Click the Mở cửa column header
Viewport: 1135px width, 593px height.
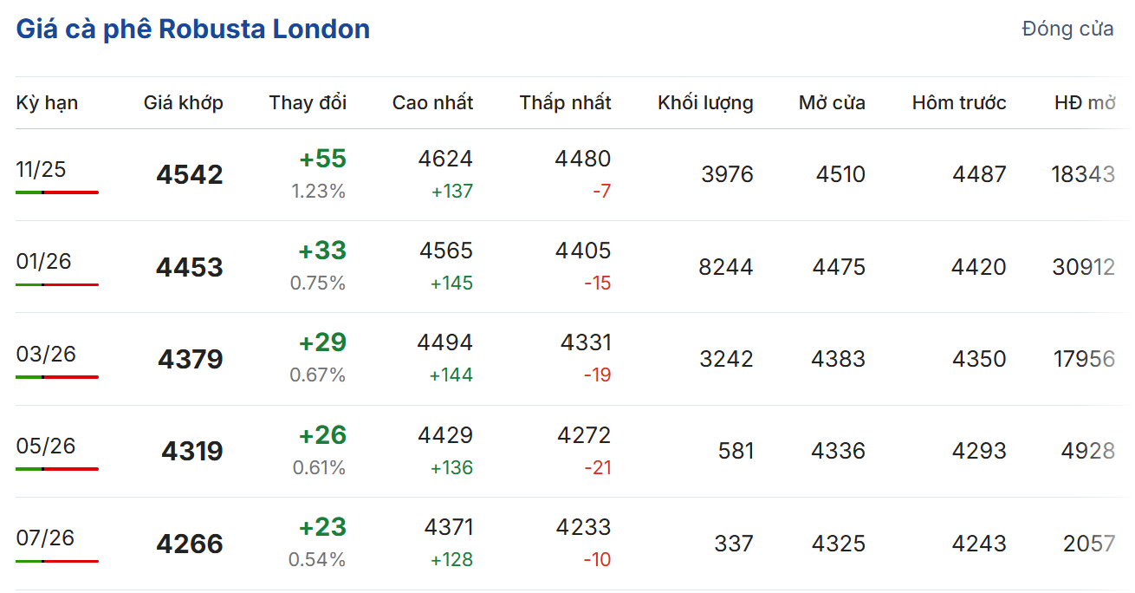click(832, 103)
